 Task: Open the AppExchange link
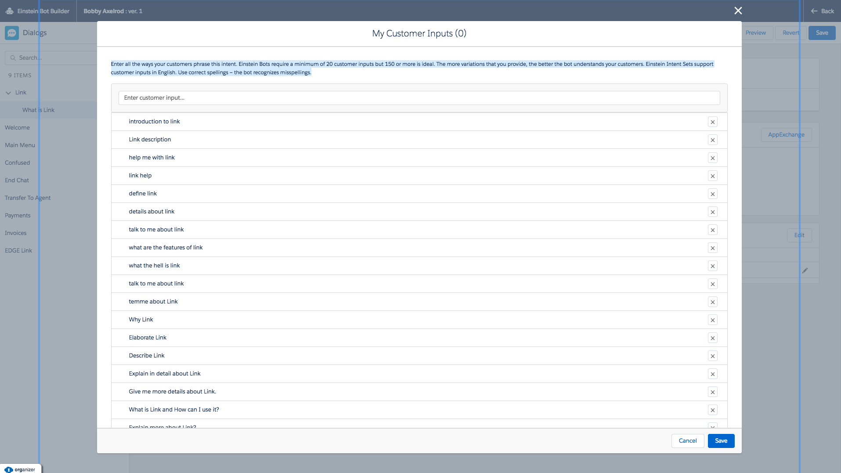786,135
